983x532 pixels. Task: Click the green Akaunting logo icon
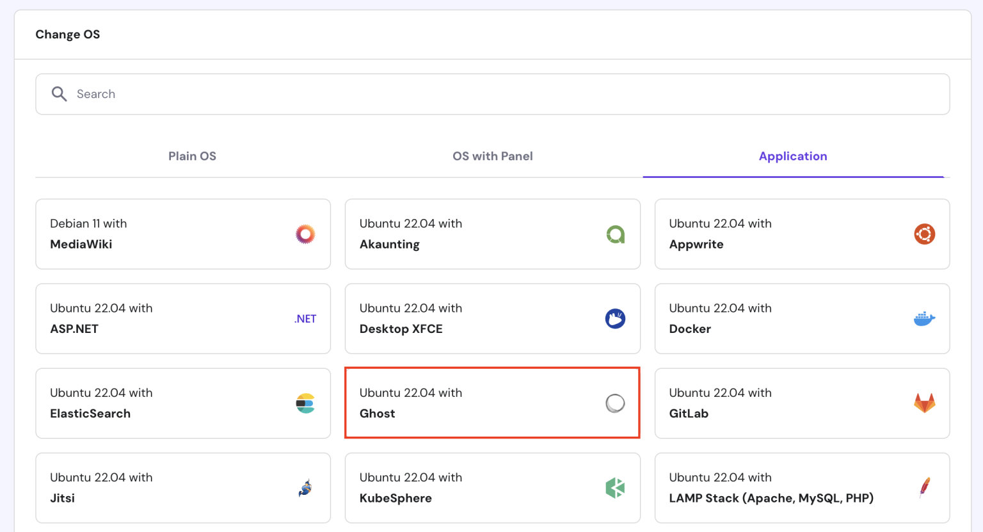pyautogui.click(x=615, y=234)
